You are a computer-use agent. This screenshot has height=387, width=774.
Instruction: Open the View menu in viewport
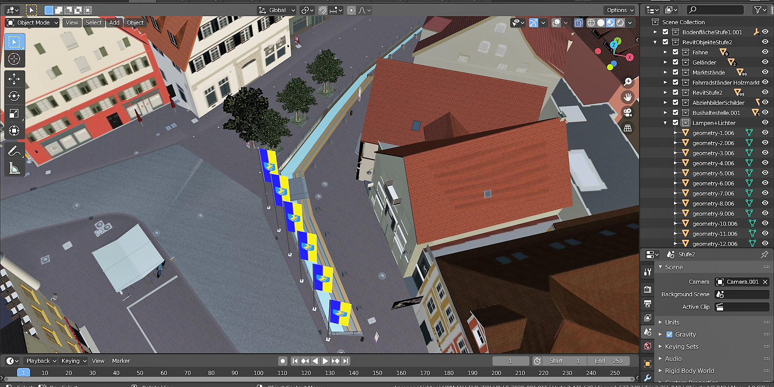point(72,23)
